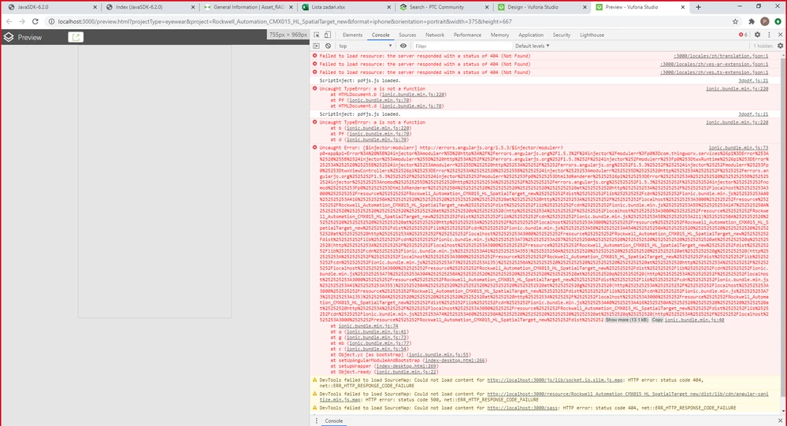Open the Performance tab
The image size is (787, 426).
pos(467,35)
